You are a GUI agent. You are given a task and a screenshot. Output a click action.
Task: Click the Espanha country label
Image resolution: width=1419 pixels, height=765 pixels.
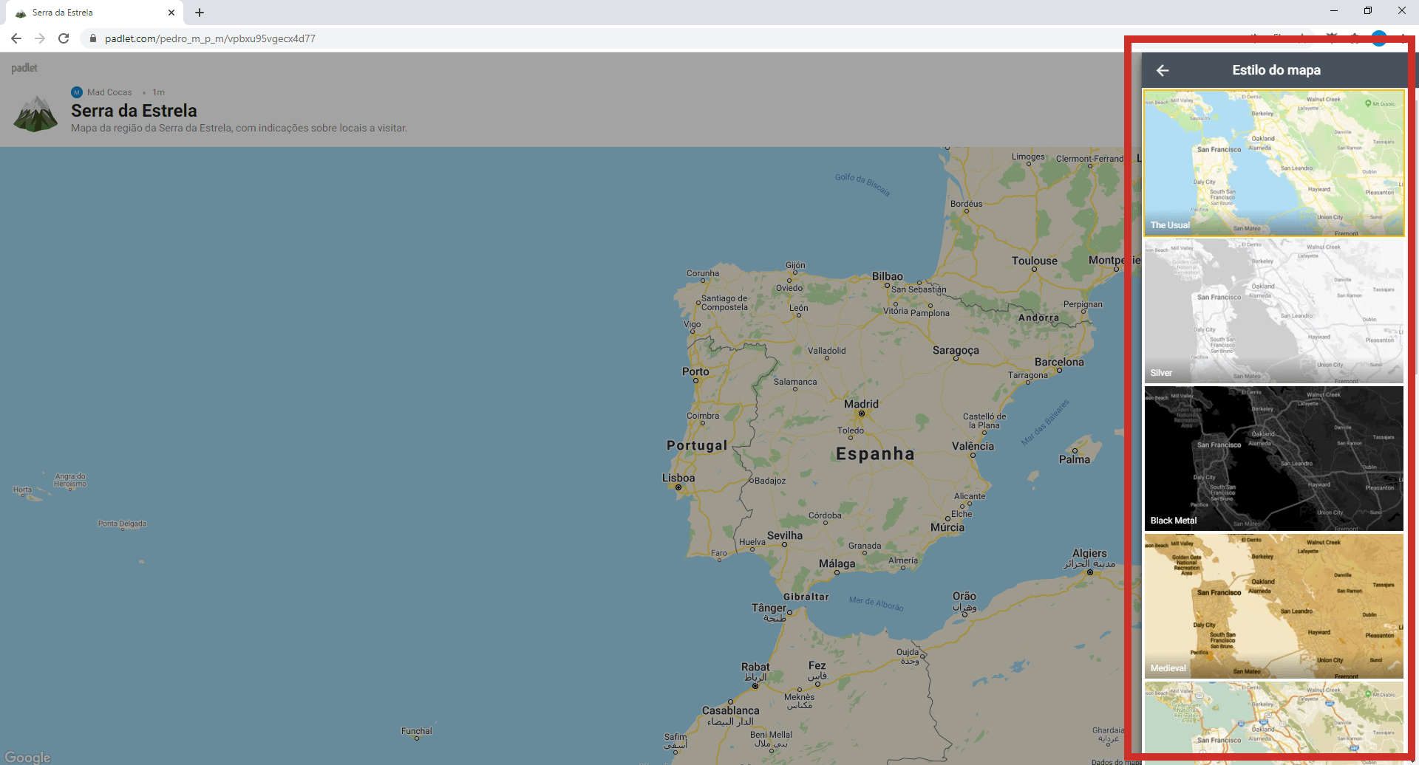875,454
